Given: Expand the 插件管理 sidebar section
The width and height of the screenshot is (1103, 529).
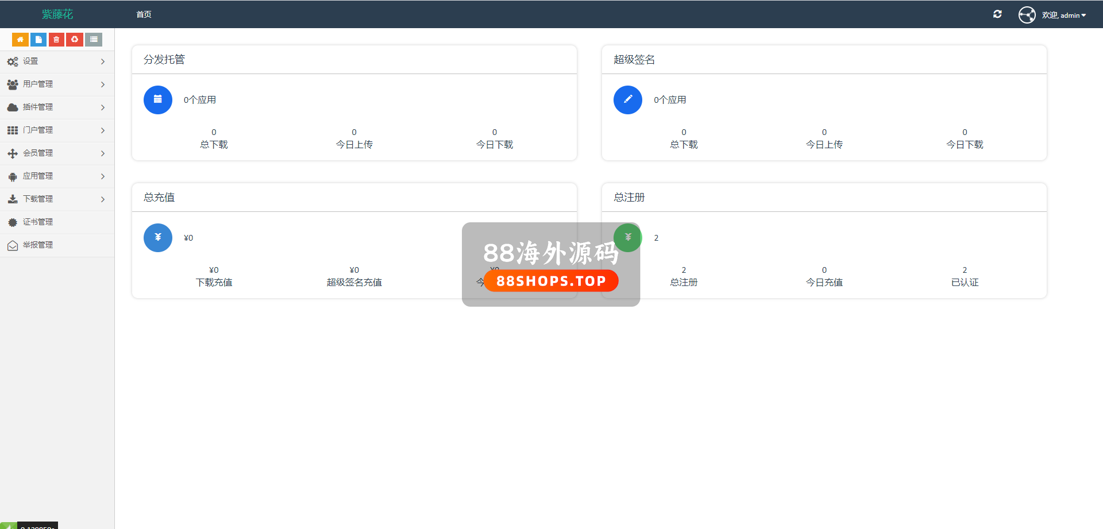Looking at the screenshot, I should coord(57,107).
